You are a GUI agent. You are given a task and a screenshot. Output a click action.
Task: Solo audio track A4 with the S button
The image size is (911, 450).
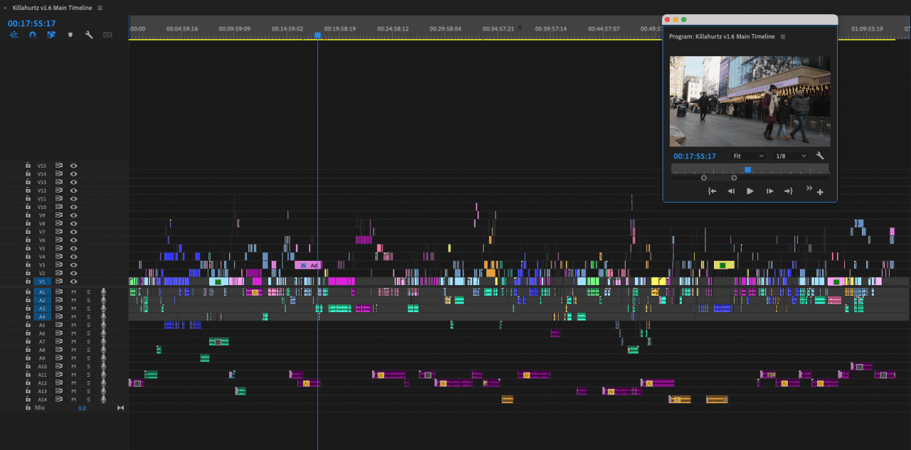tap(88, 316)
